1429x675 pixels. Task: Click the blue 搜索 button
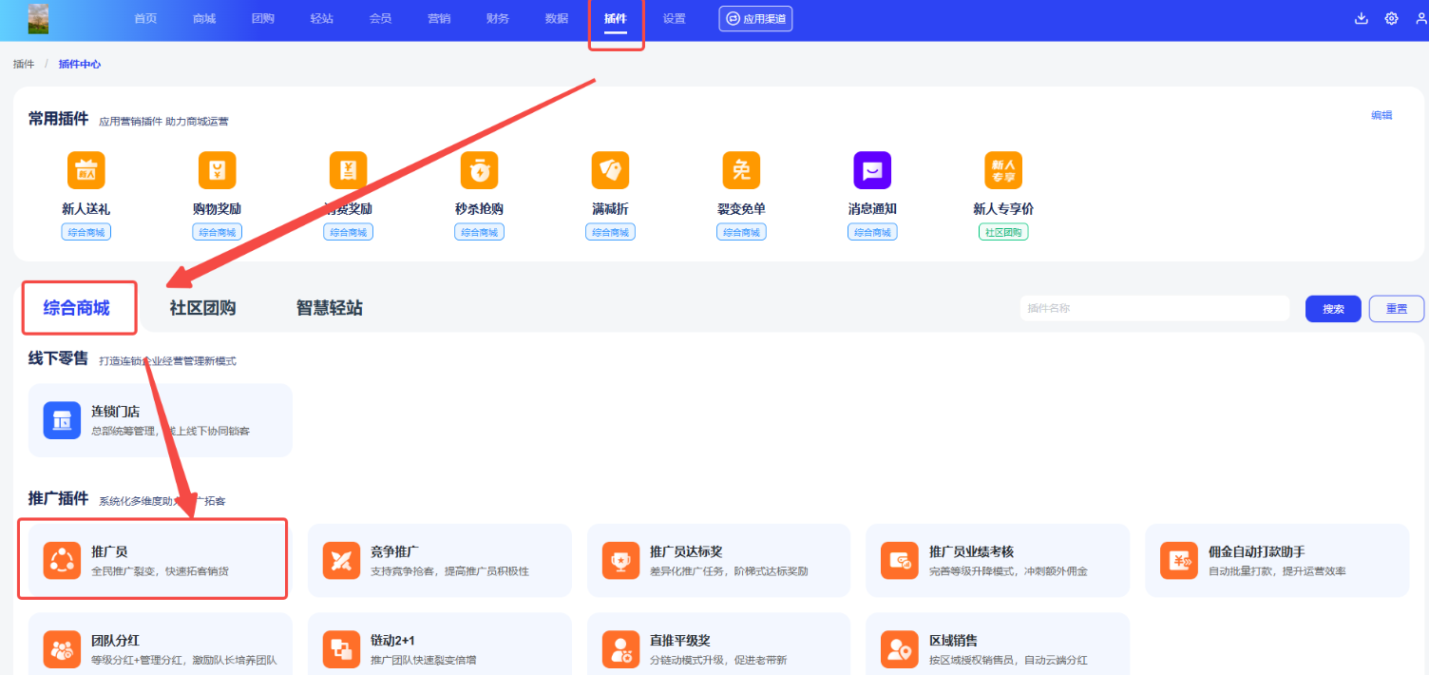1333,309
